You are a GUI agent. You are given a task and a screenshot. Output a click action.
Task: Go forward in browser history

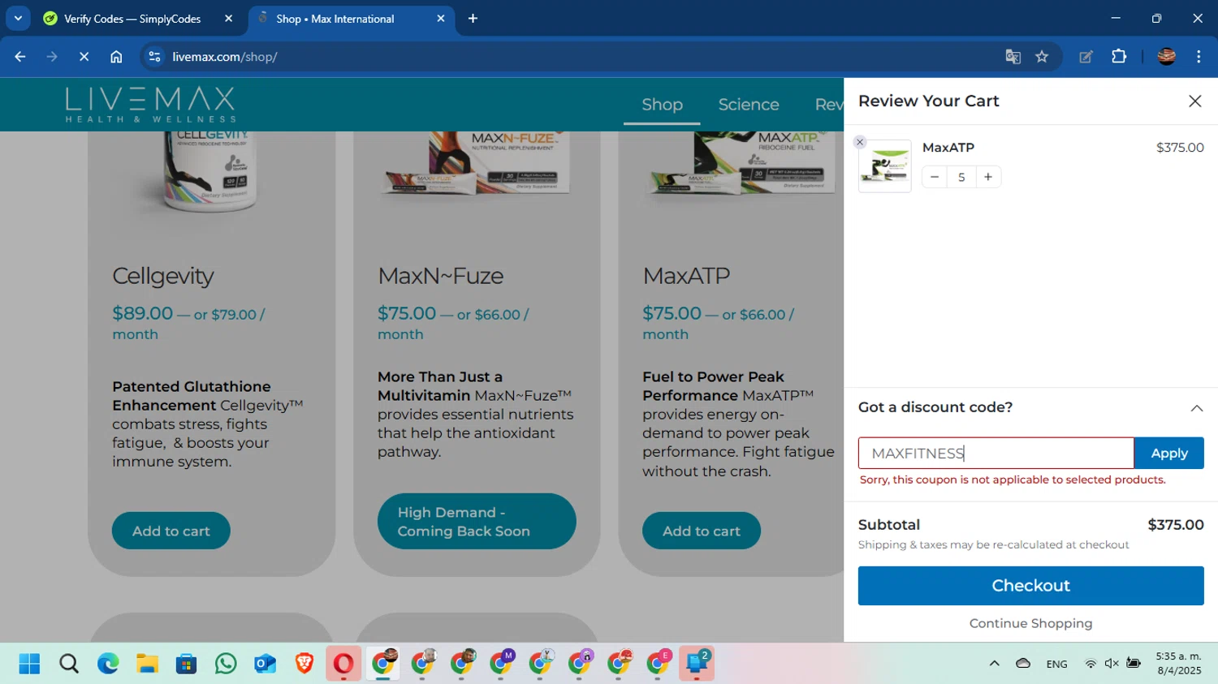pos(52,57)
